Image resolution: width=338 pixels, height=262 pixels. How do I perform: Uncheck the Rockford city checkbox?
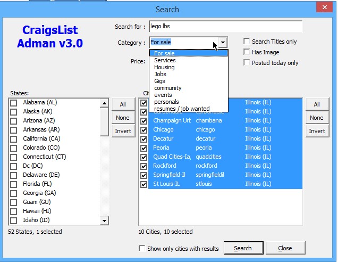coord(144,166)
